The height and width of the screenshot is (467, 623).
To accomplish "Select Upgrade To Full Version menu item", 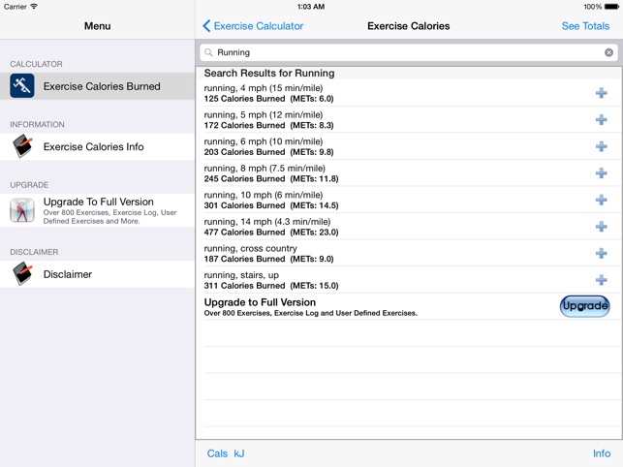I will 97,210.
